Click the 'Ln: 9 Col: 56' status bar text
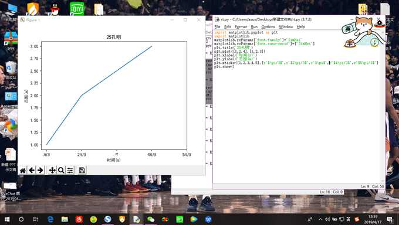The height and width of the screenshot is (225, 399). 372,186
